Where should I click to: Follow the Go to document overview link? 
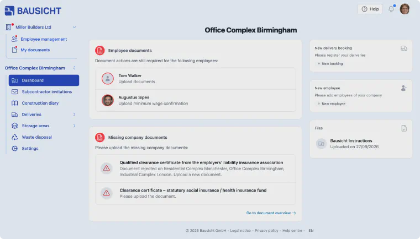coord(271,213)
